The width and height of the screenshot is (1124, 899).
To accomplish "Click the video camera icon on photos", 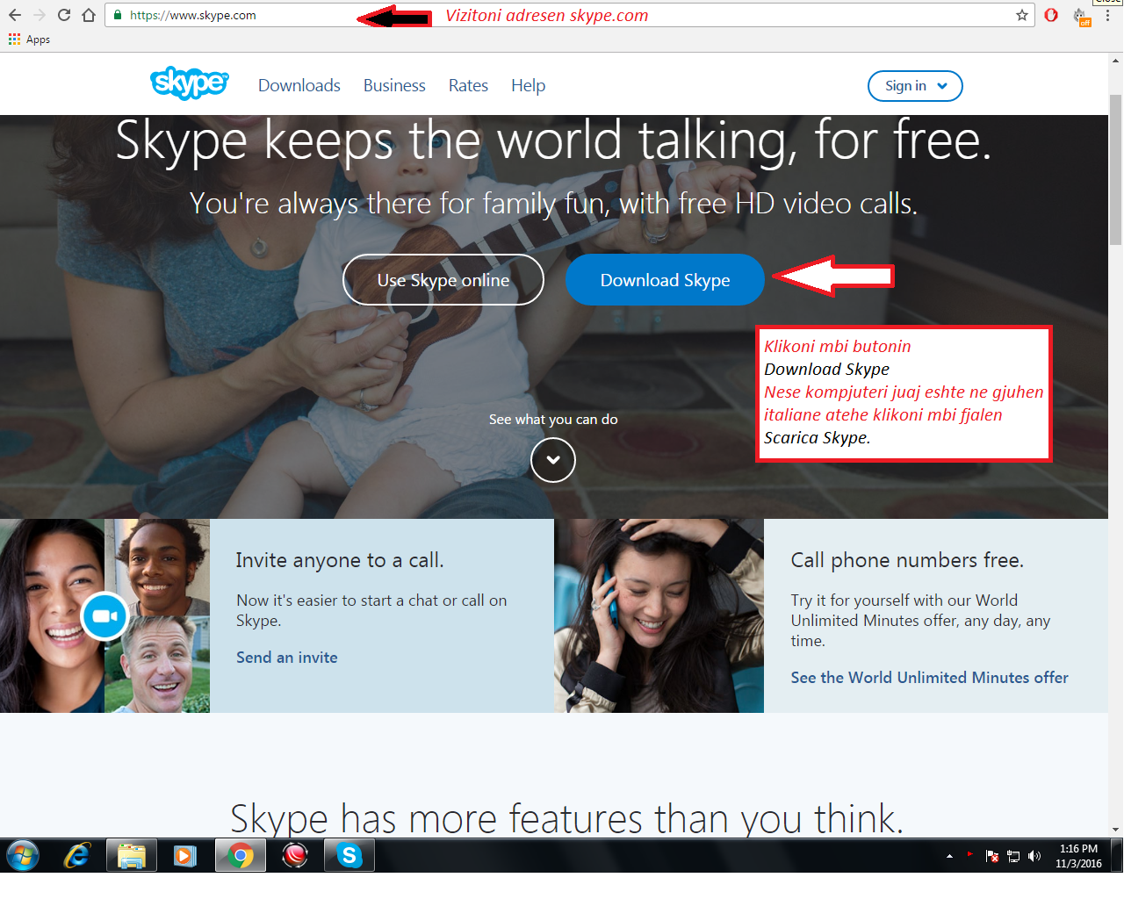I will [x=105, y=616].
